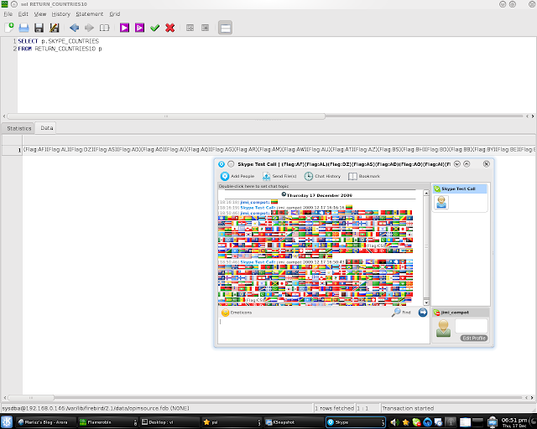Click the Skype chat scroll down arrow
The height and width of the screenshot is (429, 537).
click(x=426, y=302)
